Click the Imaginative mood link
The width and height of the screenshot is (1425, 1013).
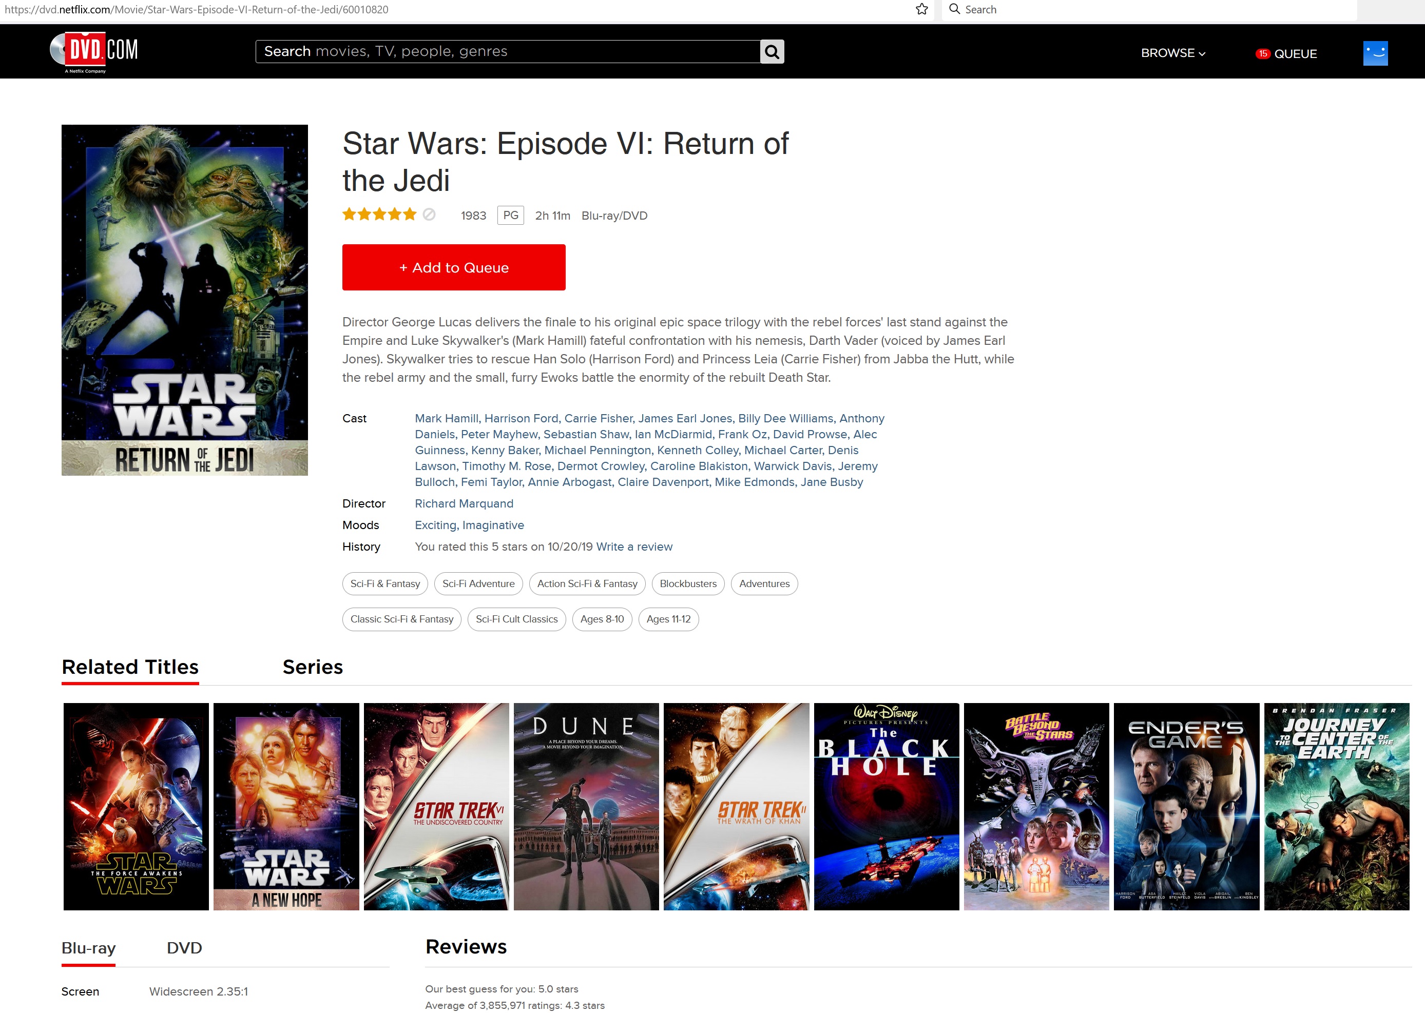[493, 525]
